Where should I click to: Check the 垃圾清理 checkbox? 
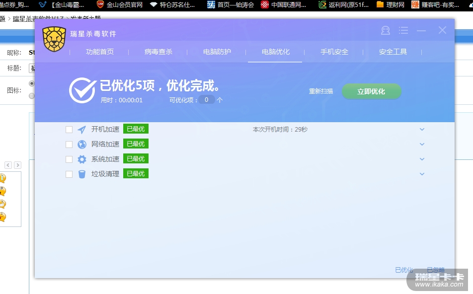pyautogui.click(x=69, y=174)
